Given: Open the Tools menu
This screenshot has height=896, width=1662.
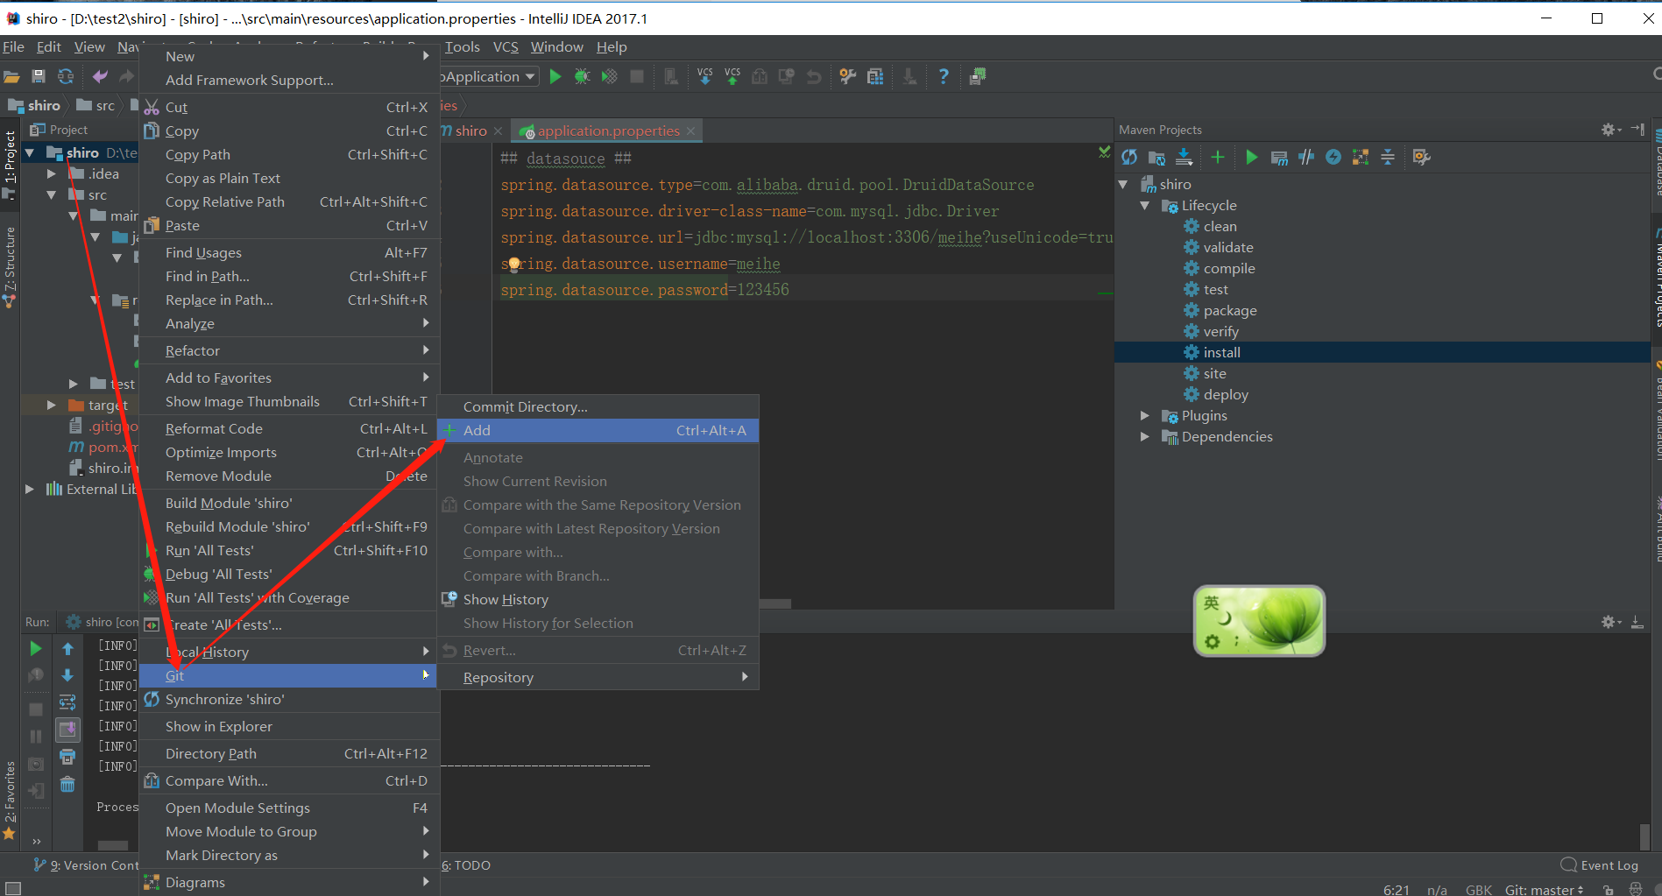Looking at the screenshot, I should [463, 47].
